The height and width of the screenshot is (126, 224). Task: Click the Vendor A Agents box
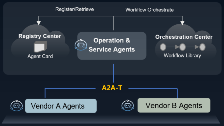click(61, 106)
